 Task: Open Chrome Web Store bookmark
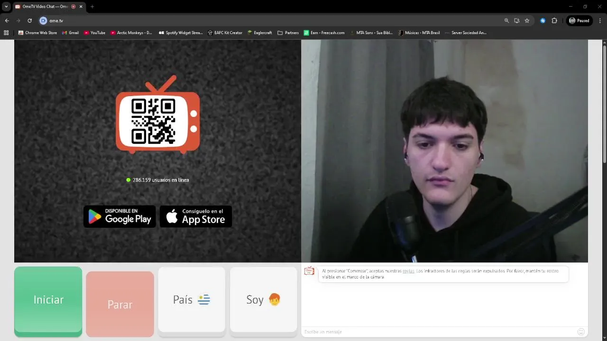tap(37, 33)
